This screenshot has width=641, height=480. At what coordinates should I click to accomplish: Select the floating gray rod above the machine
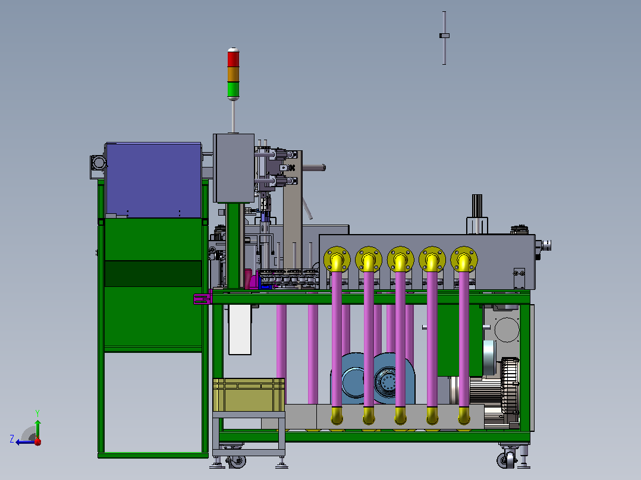point(444,37)
